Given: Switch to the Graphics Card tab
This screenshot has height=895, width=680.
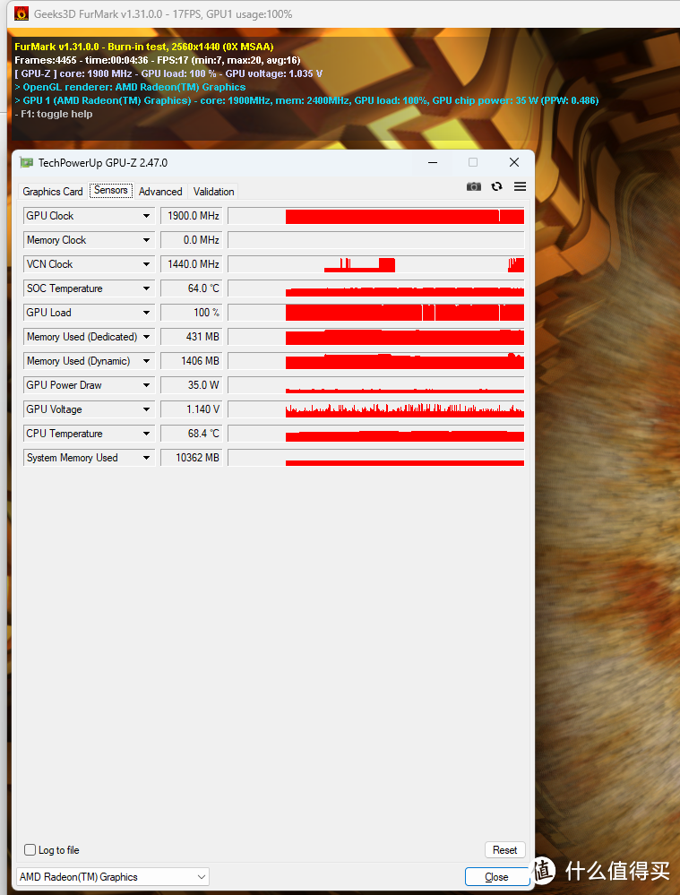Looking at the screenshot, I should tap(53, 191).
